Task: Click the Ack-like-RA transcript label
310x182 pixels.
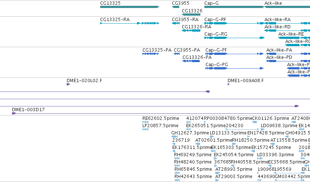Action: (x=278, y=20)
